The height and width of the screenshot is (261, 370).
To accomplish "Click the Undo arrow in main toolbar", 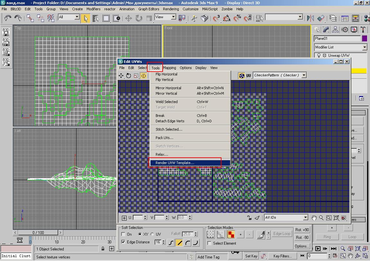I will (x=8, y=18).
